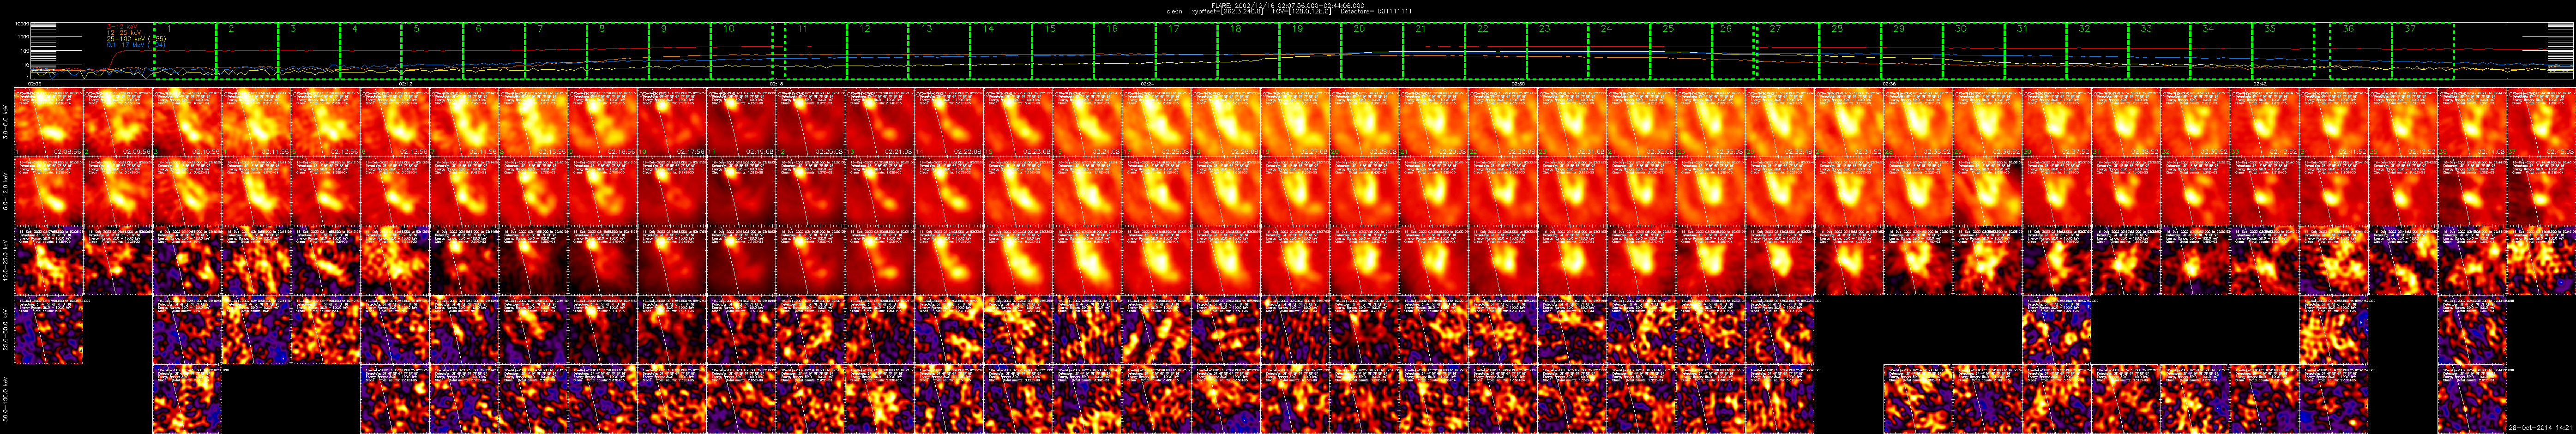The height and width of the screenshot is (434, 2576).
Task: Select interval 20 on the lightcurve
Action: [1373, 51]
